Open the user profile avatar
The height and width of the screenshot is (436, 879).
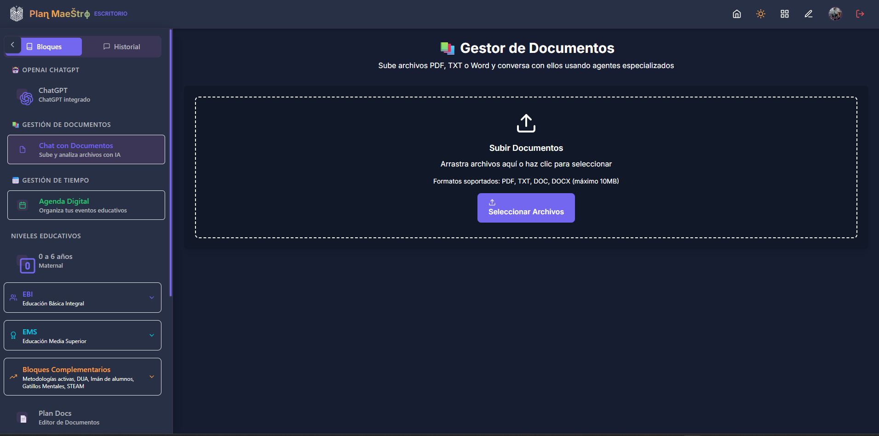tap(835, 14)
